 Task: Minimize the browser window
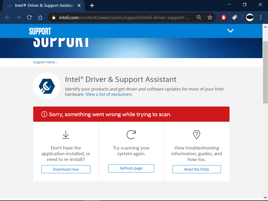tap(229, 5)
